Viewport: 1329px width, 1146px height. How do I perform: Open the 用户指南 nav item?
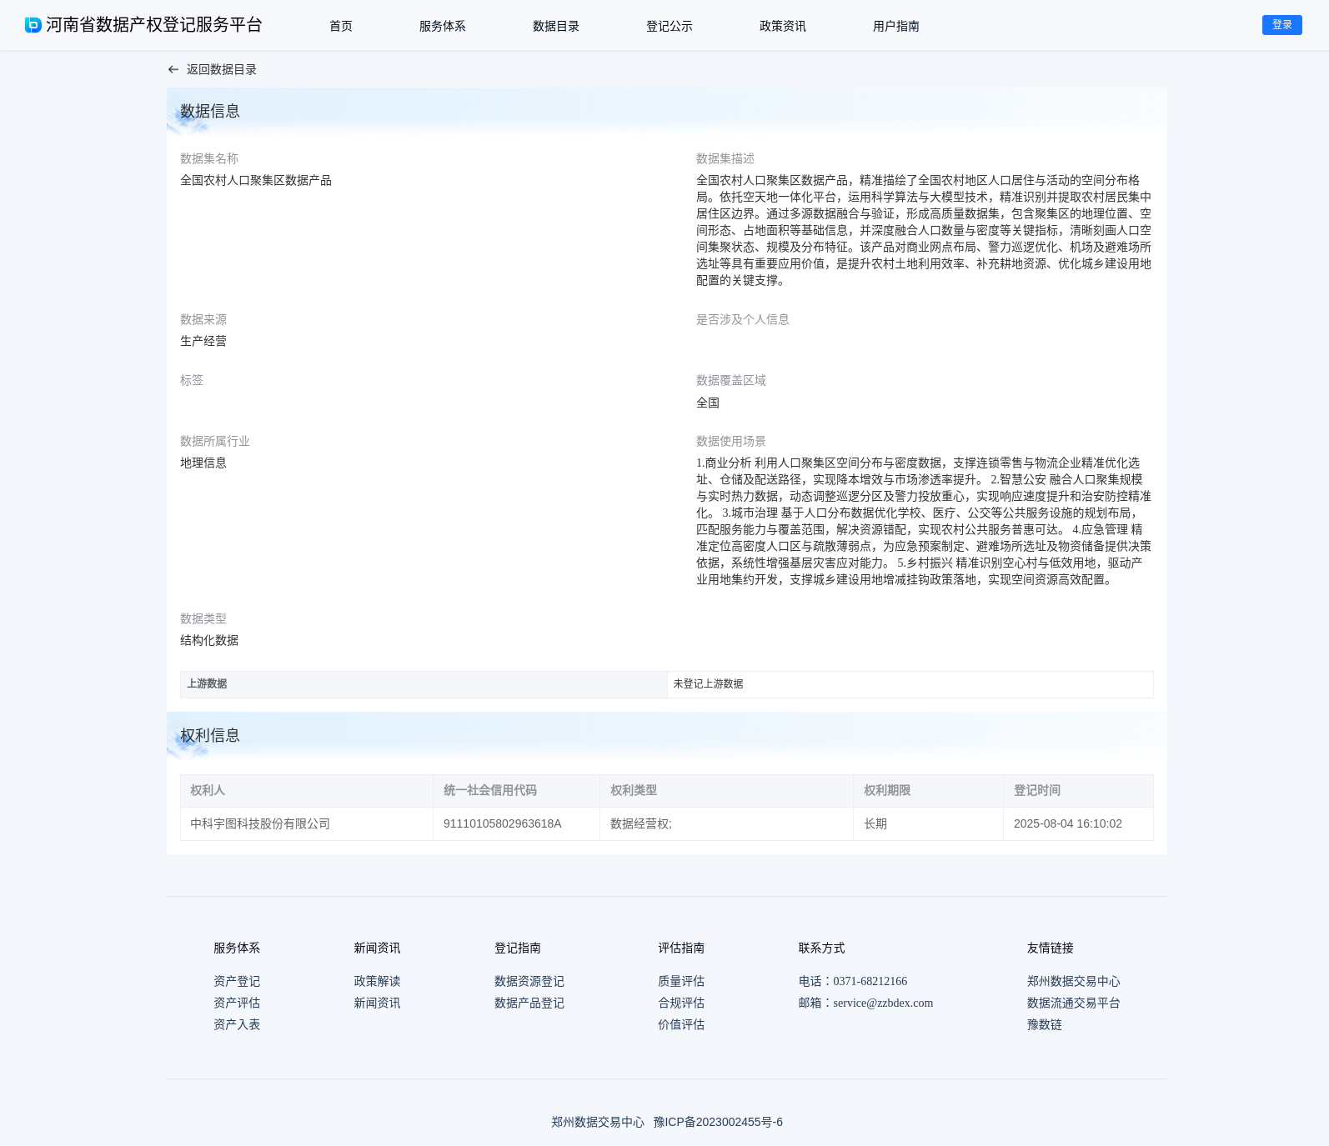[x=896, y=26]
